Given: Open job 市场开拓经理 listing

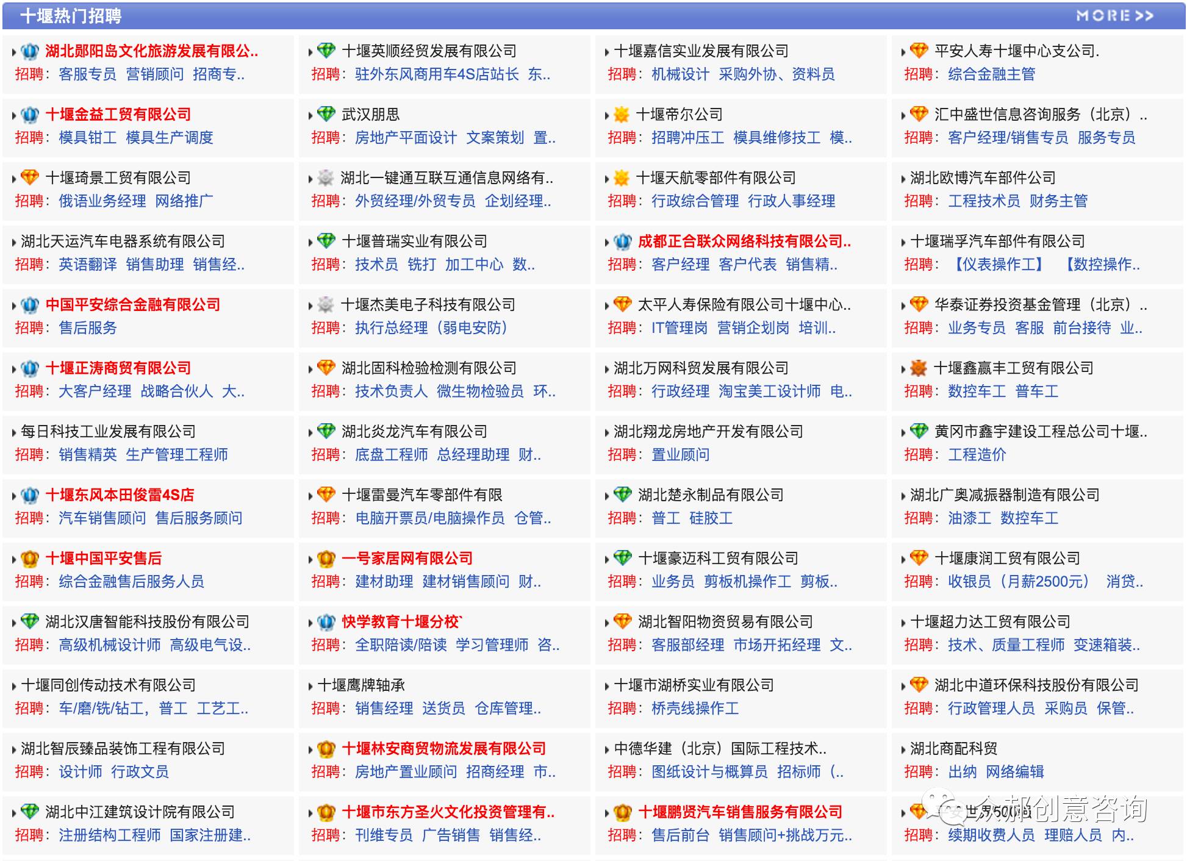Looking at the screenshot, I should [x=776, y=645].
